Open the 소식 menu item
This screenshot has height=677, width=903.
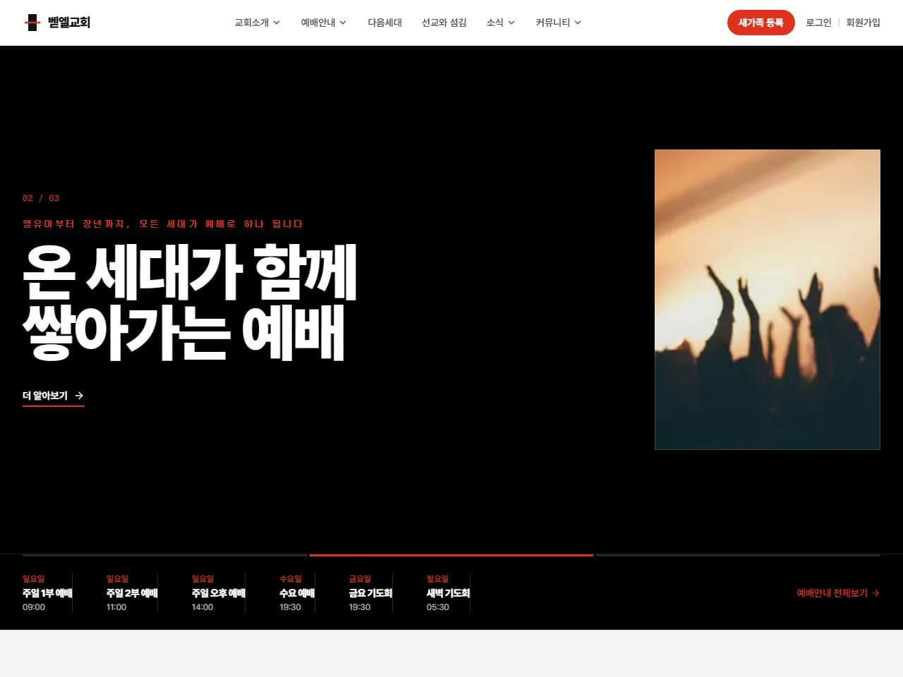click(x=495, y=23)
